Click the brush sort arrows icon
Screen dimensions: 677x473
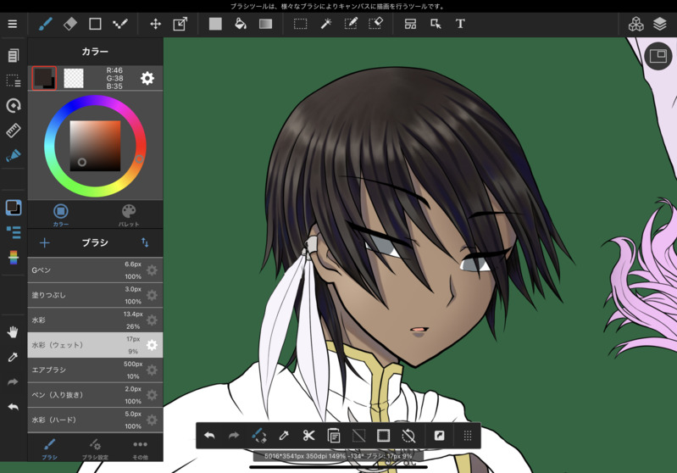pyautogui.click(x=145, y=242)
